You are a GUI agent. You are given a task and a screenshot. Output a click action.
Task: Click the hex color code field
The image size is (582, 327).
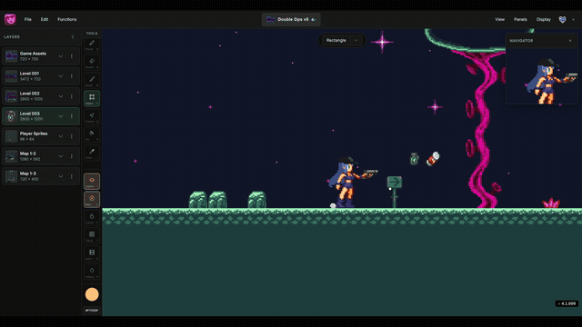92,311
